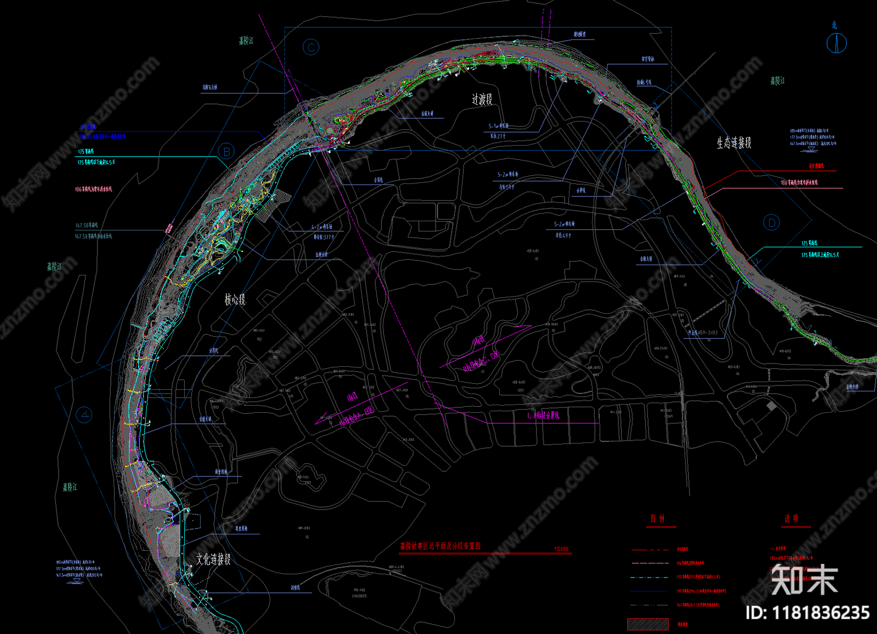Click the blue legend line sample

650,591
